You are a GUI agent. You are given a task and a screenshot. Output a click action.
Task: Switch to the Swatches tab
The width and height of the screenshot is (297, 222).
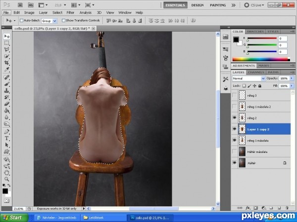pyautogui.click(x=255, y=32)
